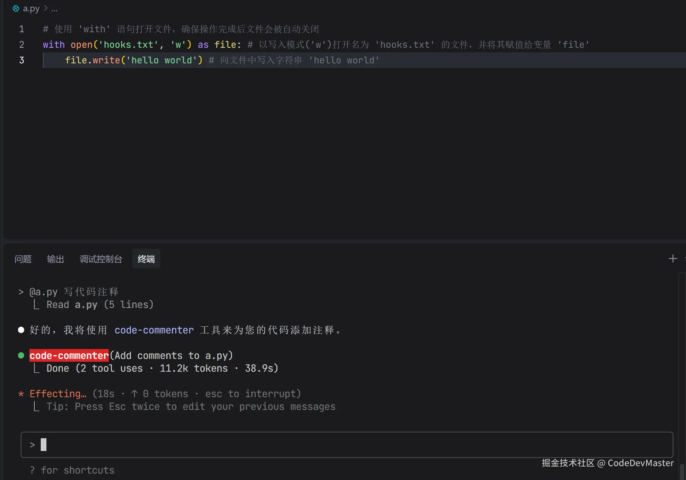Focus the terminal prompt input box
This screenshot has width=686, height=480.
[x=347, y=445]
